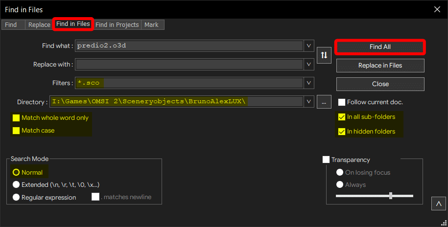
Task: Collapse dialog with the caret button
Action: pyautogui.click(x=439, y=204)
